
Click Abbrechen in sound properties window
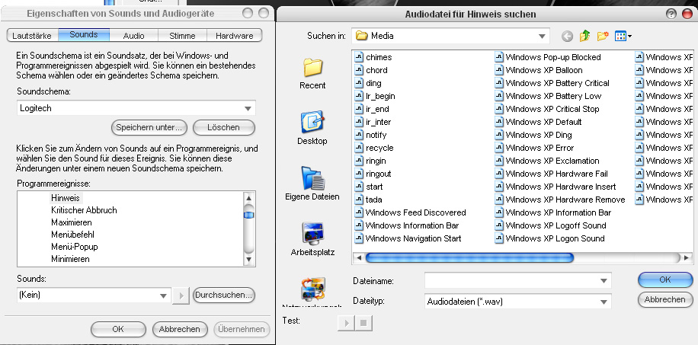tap(180, 330)
